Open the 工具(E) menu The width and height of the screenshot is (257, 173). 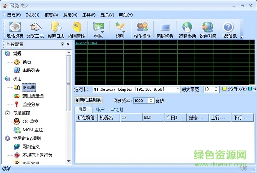[89, 15]
